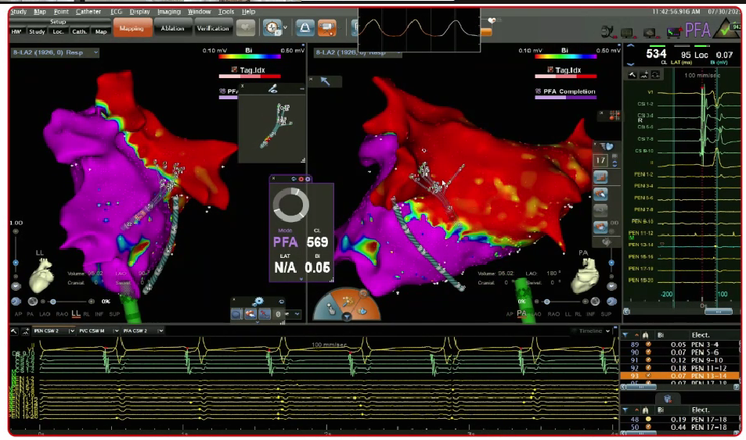
Task: Click the bell alarm icon in toolbar
Action: pyautogui.click(x=305, y=29)
